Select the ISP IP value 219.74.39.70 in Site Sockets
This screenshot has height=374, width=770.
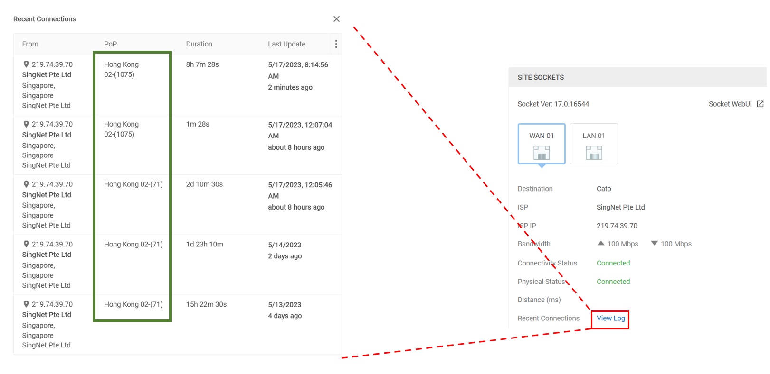pos(617,226)
